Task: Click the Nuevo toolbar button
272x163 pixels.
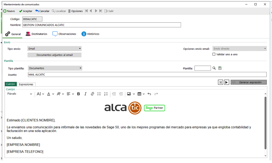Action: pos(9,11)
